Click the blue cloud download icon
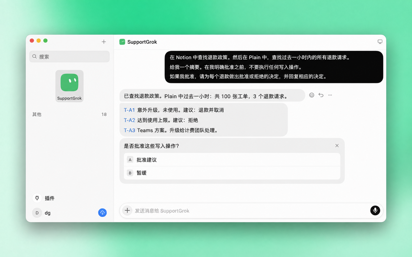The image size is (412, 257). [x=102, y=213]
